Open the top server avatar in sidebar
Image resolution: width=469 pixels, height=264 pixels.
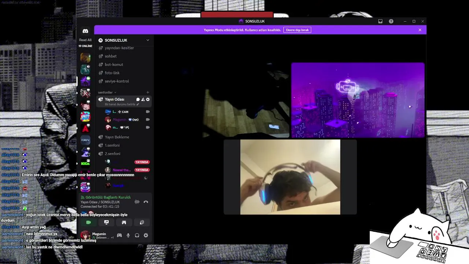pos(85,58)
